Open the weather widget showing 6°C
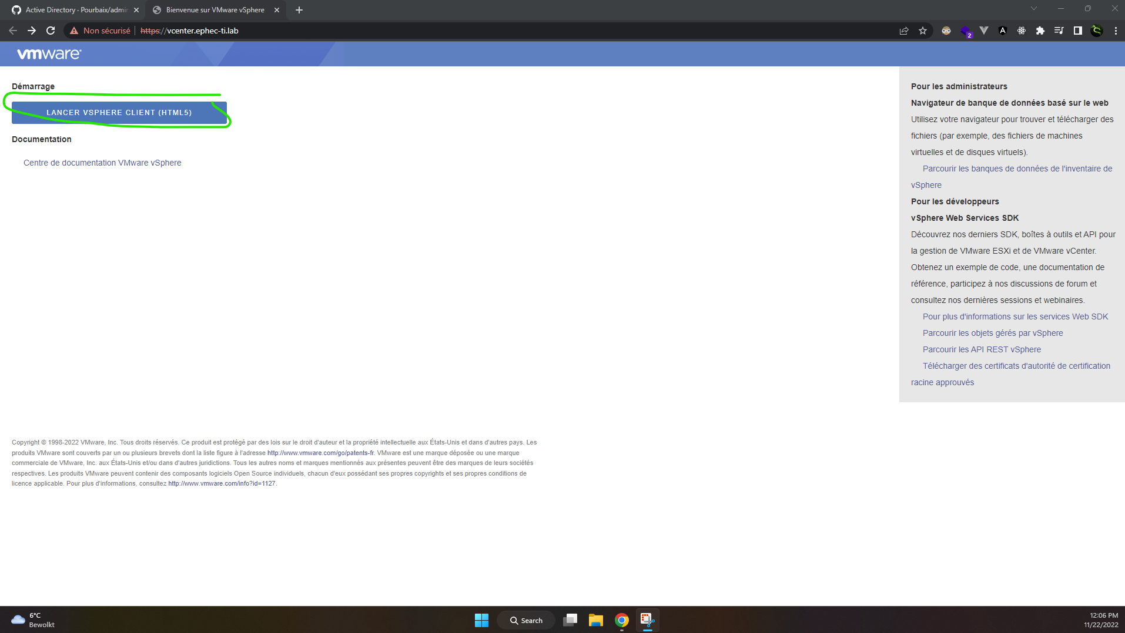Viewport: 1125px width, 633px height. click(33, 620)
